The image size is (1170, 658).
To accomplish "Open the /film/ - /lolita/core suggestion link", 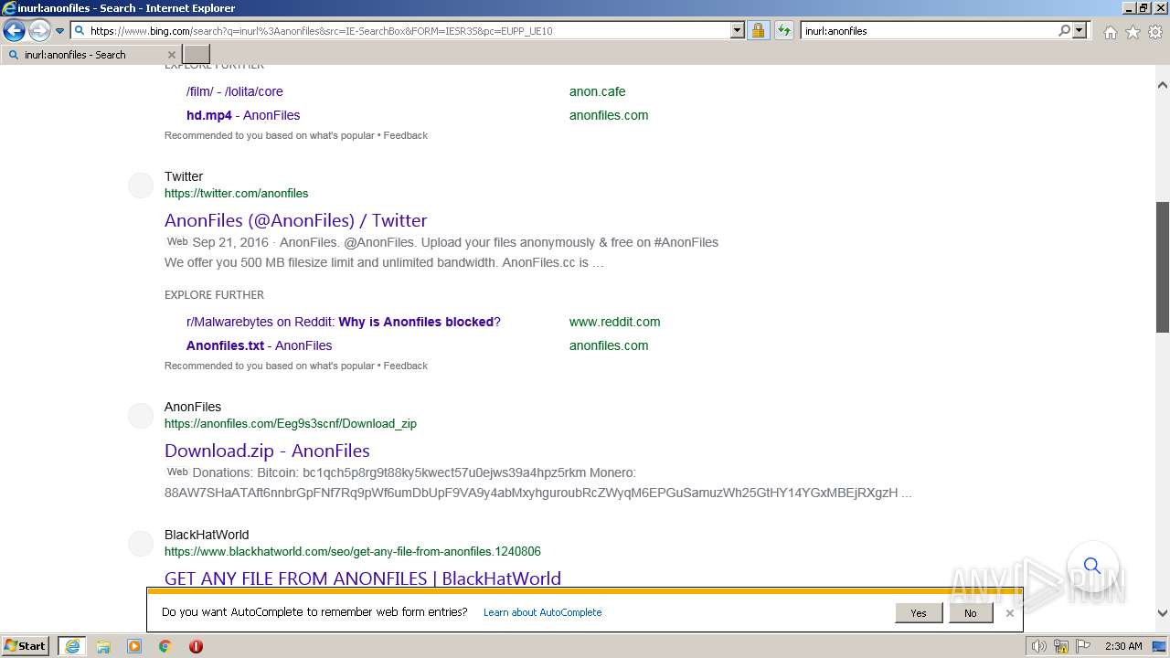I will (x=235, y=91).
